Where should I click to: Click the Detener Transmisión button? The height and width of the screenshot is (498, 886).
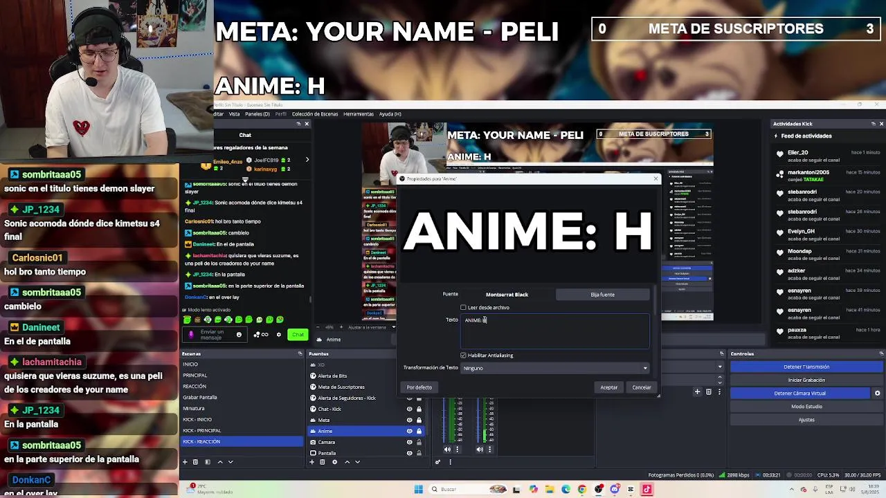pyautogui.click(x=806, y=367)
